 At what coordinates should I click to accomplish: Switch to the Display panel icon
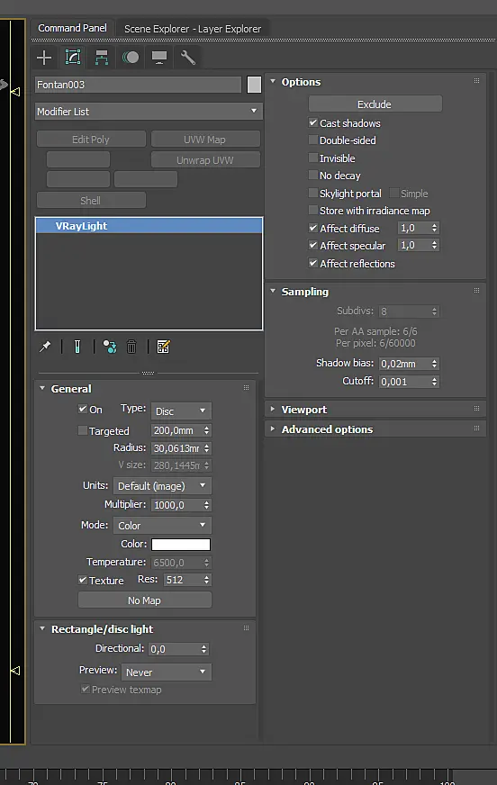159,58
